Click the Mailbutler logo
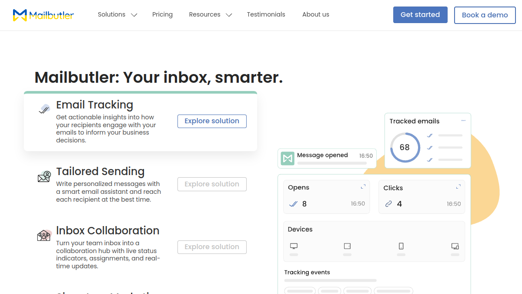This screenshot has height=294, width=522. tap(43, 15)
